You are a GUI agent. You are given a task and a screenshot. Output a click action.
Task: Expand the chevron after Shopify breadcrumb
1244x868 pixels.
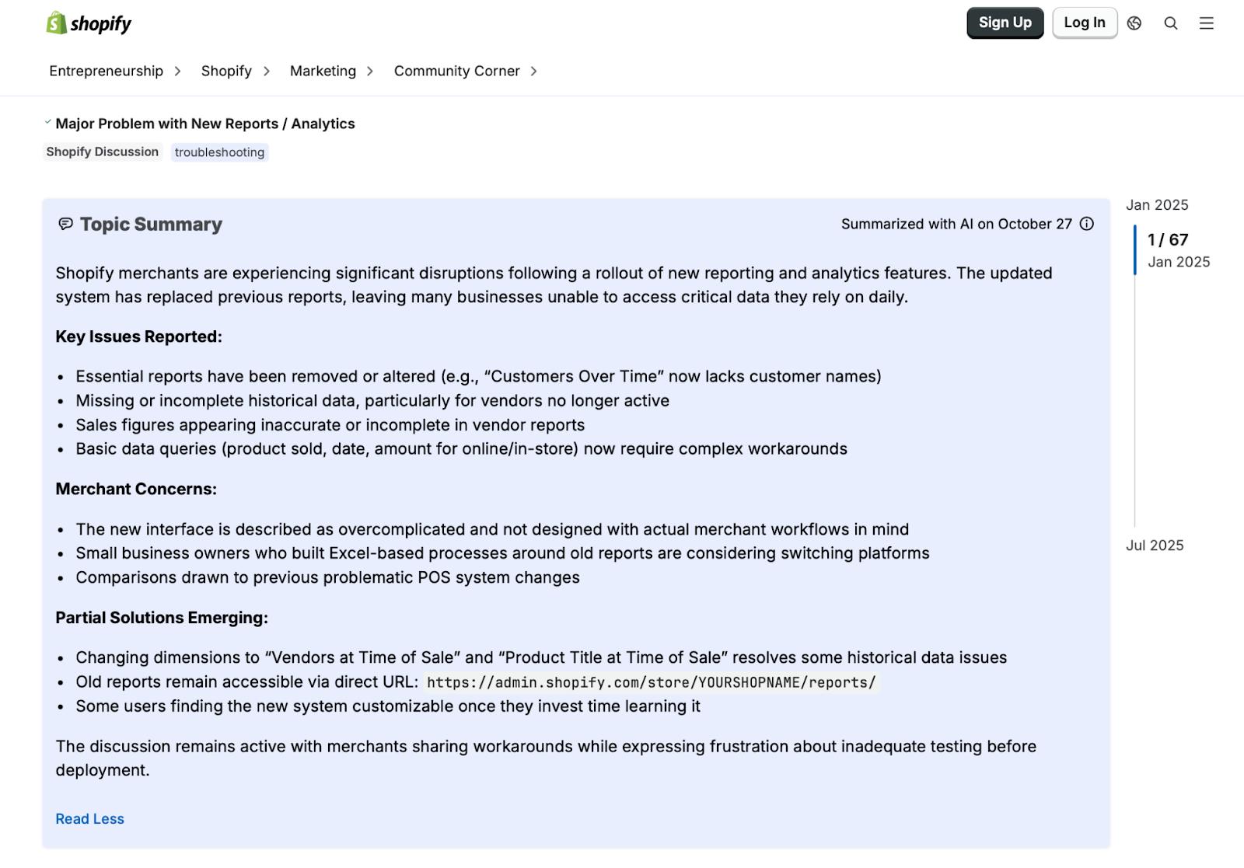[x=266, y=71]
